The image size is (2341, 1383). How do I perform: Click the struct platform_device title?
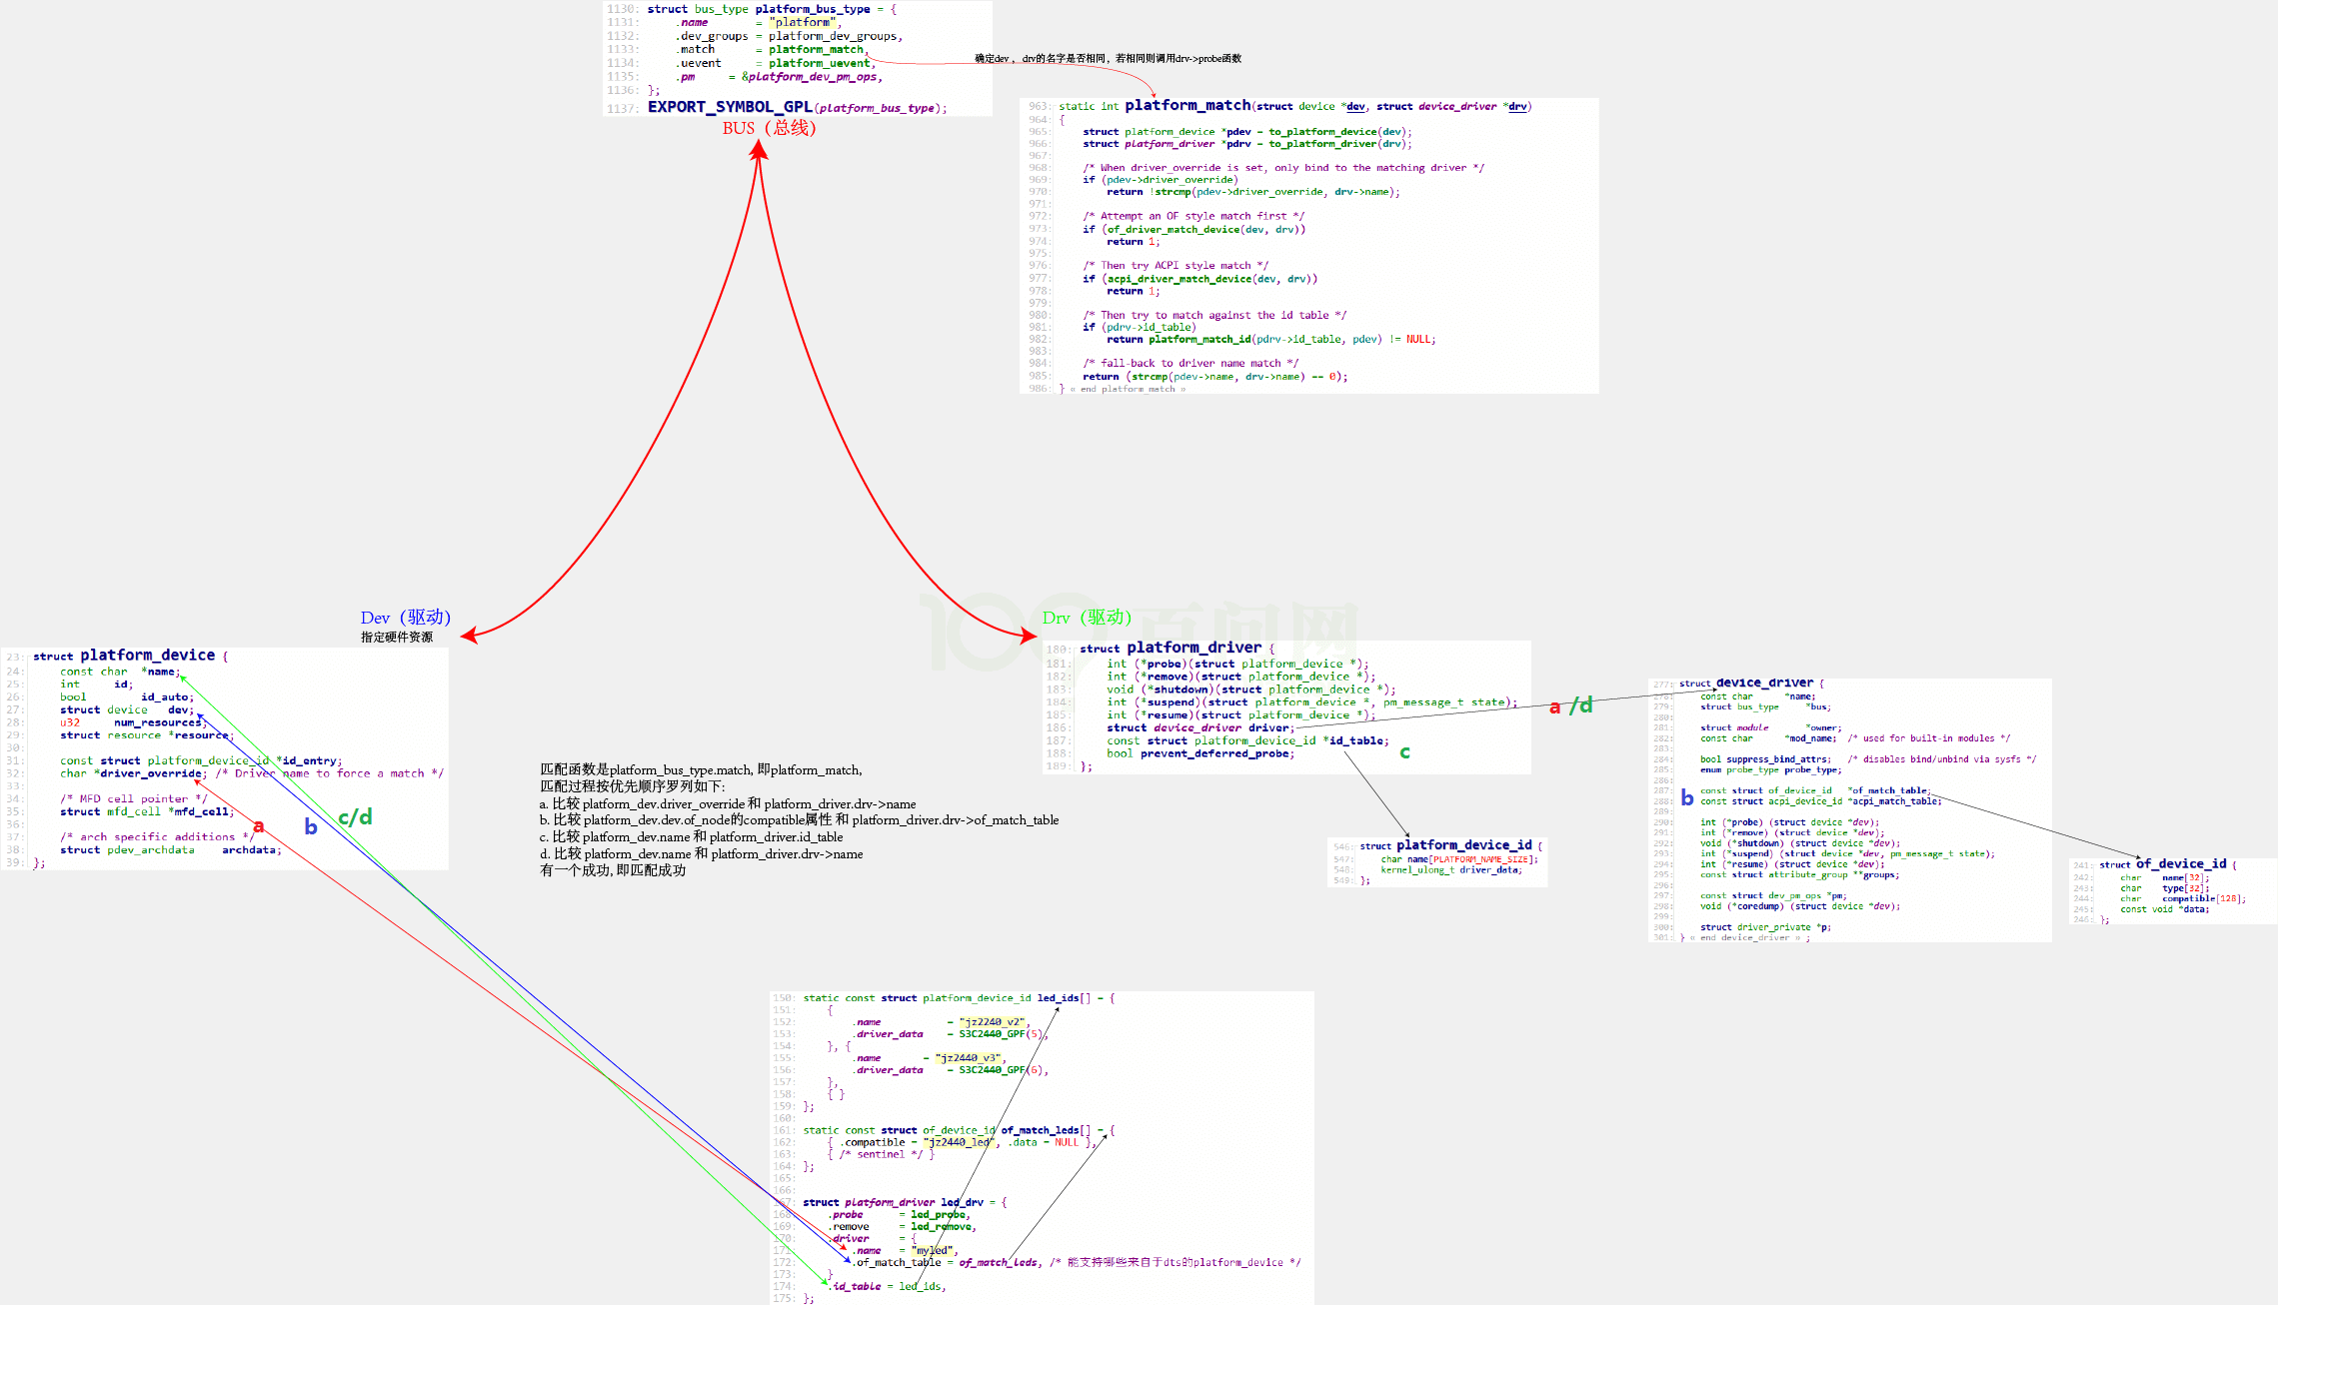pyautogui.click(x=147, y=656)
